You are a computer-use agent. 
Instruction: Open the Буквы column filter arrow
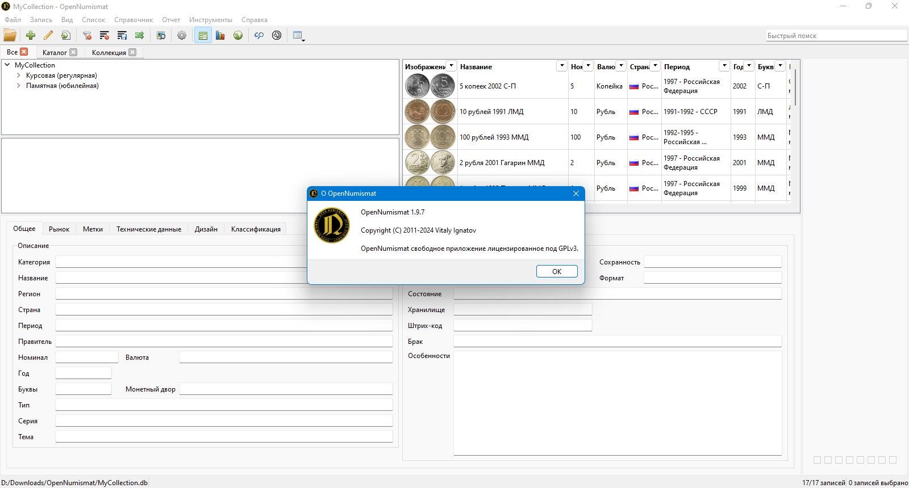tap(781, 66)
